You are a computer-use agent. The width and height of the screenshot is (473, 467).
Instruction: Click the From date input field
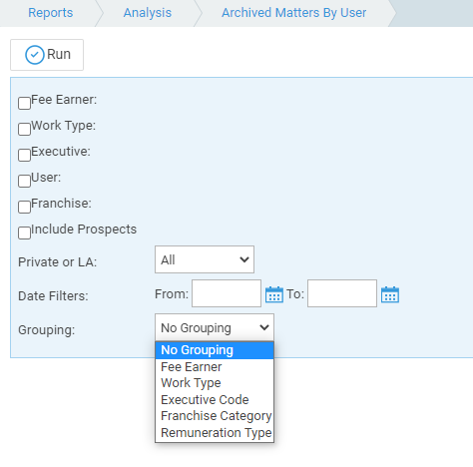click(227, 293)
